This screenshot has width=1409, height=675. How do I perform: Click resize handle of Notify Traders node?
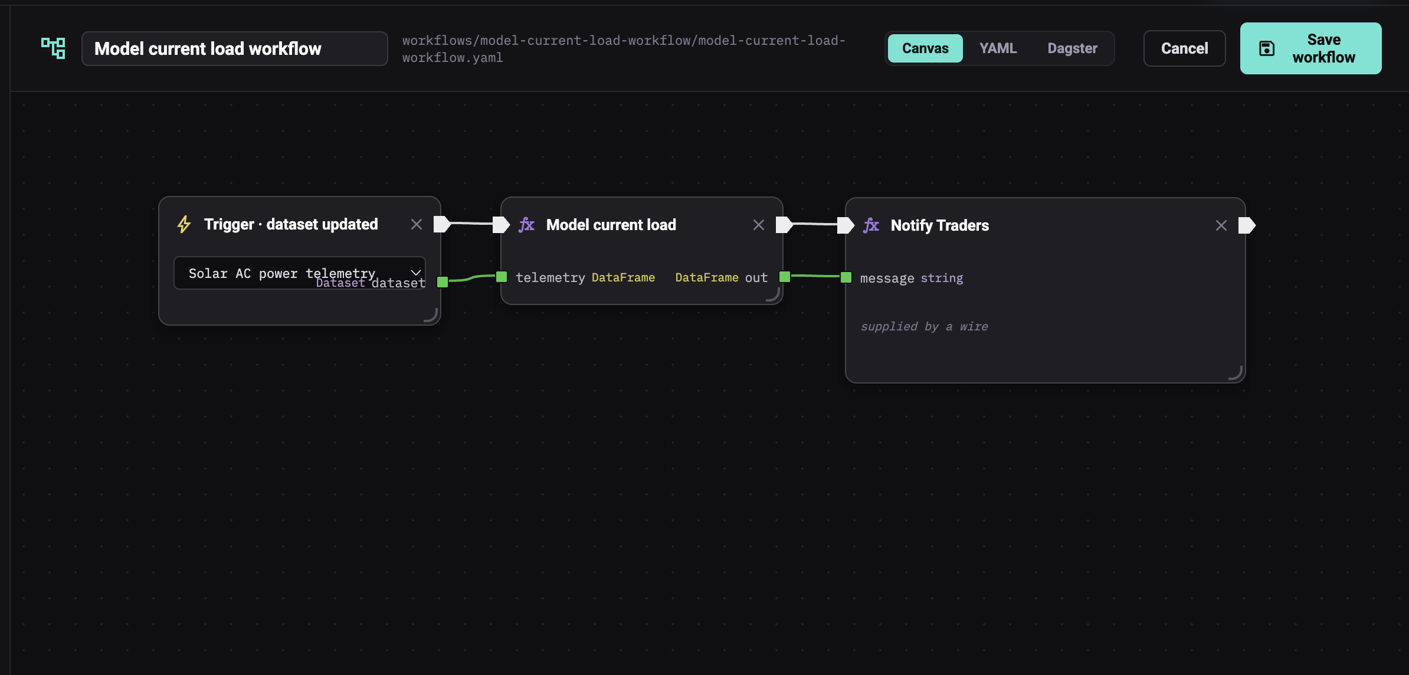pyautogui.click(x=1236, y=373)
